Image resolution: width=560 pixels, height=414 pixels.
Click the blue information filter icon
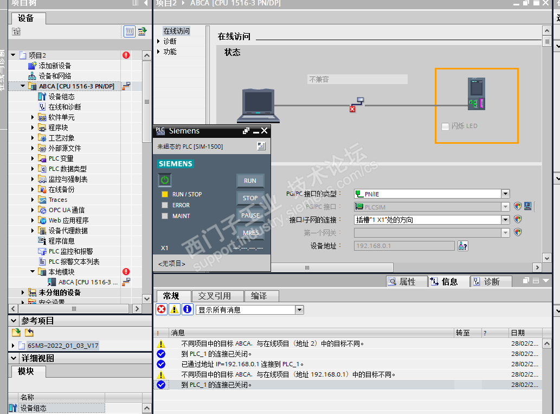(187, 309)
